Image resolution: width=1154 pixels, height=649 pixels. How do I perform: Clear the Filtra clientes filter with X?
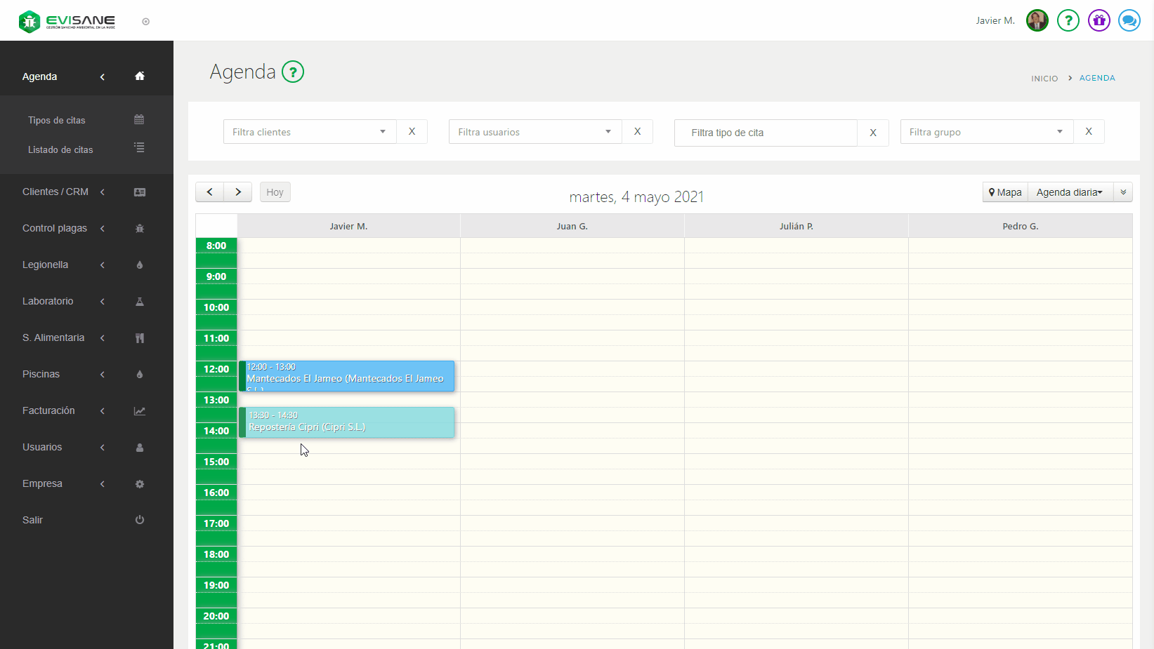(x=412, y=132)
